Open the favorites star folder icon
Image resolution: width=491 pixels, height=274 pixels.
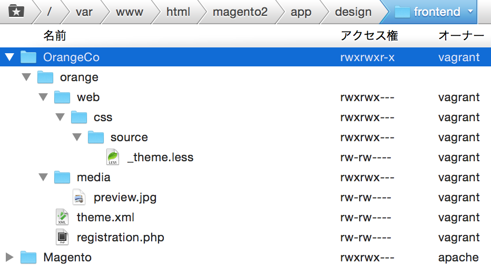point(16,11)
